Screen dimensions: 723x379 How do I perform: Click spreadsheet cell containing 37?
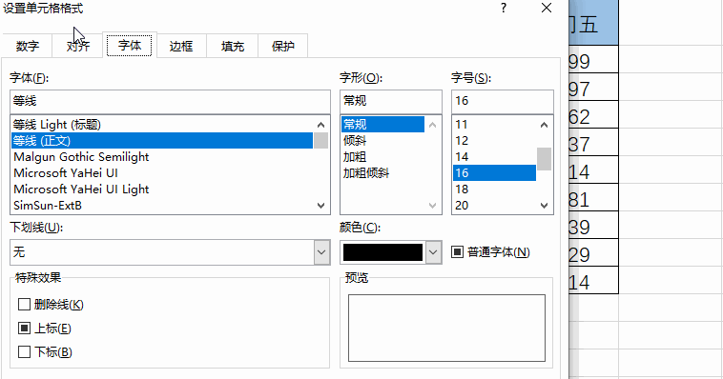click(x=593, y=142)
